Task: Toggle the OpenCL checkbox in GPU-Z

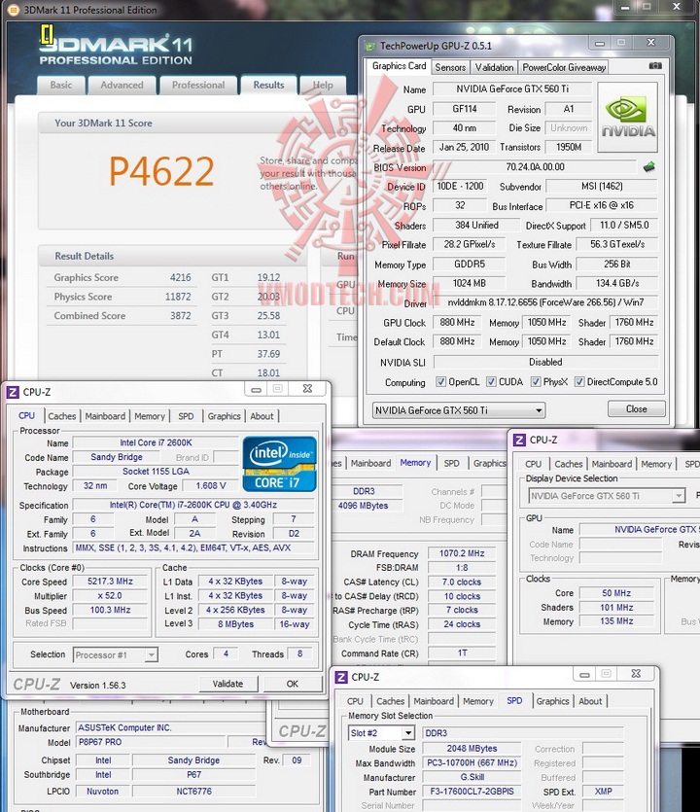Action: (x=440, y=382)
